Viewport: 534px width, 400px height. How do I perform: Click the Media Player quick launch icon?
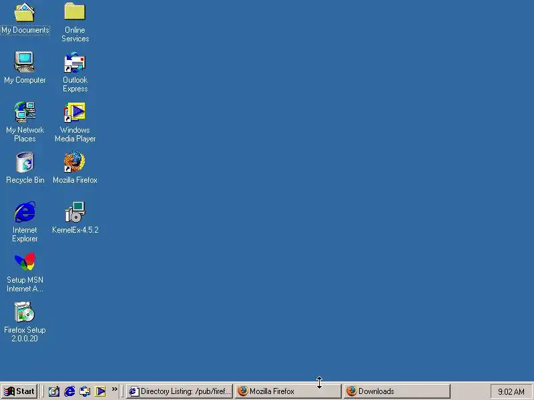(100, 391)
